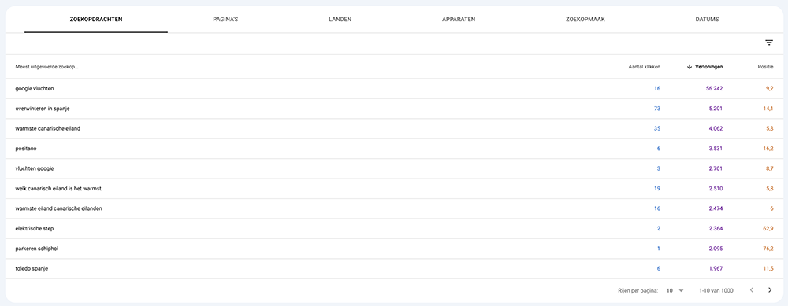Open rows per page dropdown
788x306 pixels.
[x=675, y=290]
